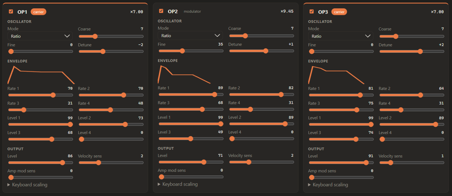The width and height of the screenshot is (452, 196).
Task: Click the OP3 envelope graph
Action: tap(336, 75)
